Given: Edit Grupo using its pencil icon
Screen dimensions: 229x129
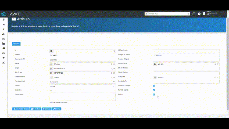Looking at the screenshot, I should (114, 69).
